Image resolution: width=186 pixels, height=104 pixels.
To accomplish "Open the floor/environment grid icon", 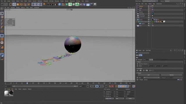I will coord(88,5).
